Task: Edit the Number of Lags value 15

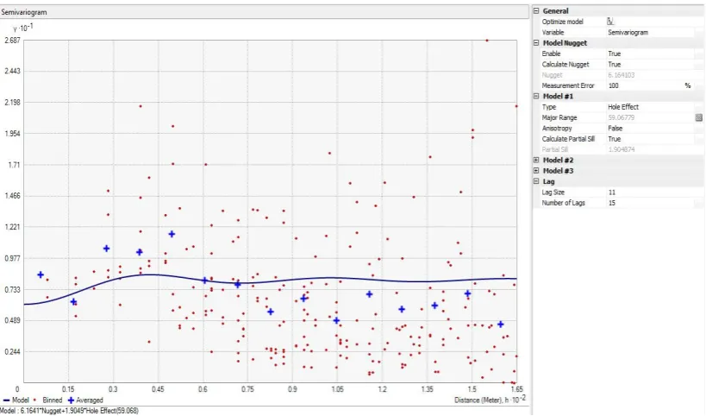Action: point(611,203)
